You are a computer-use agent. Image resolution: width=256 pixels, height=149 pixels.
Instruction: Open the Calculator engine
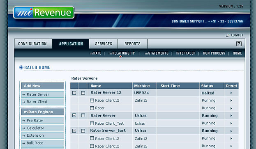tap(42, 128)
